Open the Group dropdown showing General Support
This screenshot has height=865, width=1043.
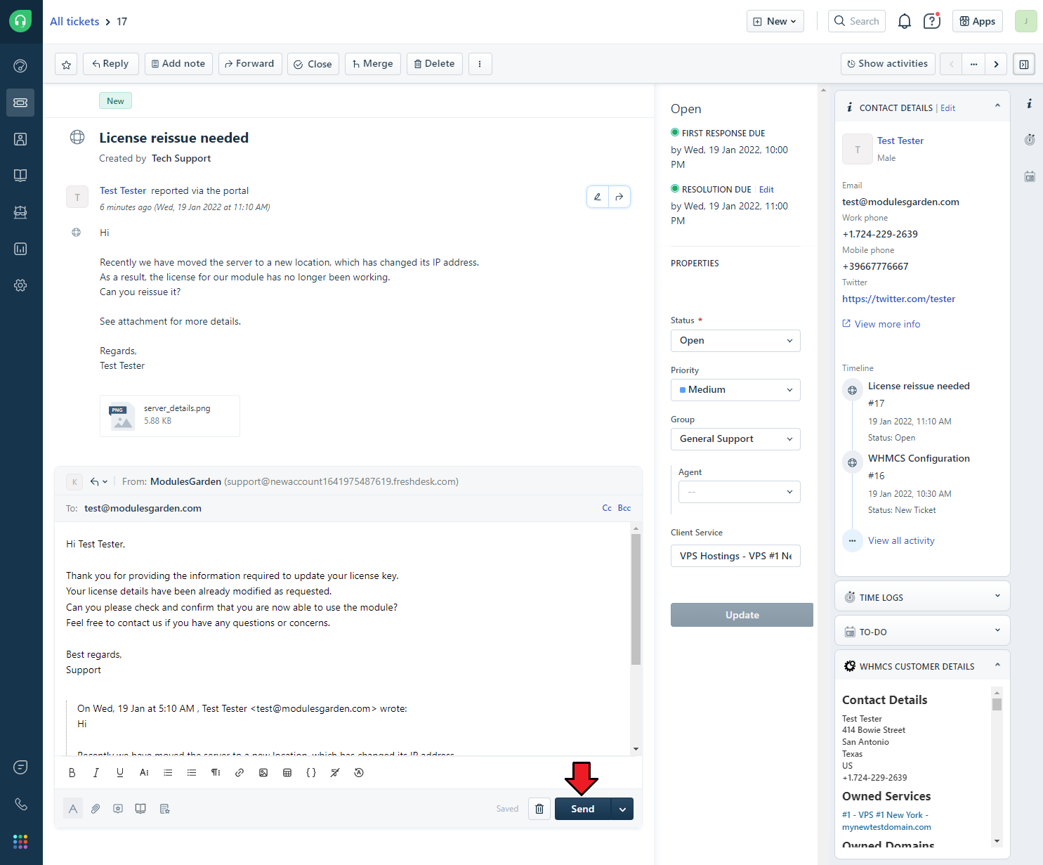tap(735, 439)
